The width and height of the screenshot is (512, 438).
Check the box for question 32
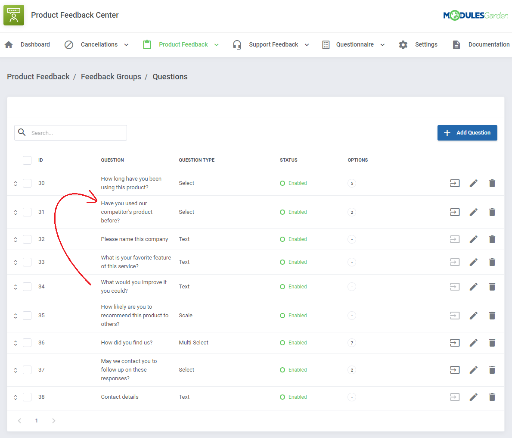(x=27, y=239)
